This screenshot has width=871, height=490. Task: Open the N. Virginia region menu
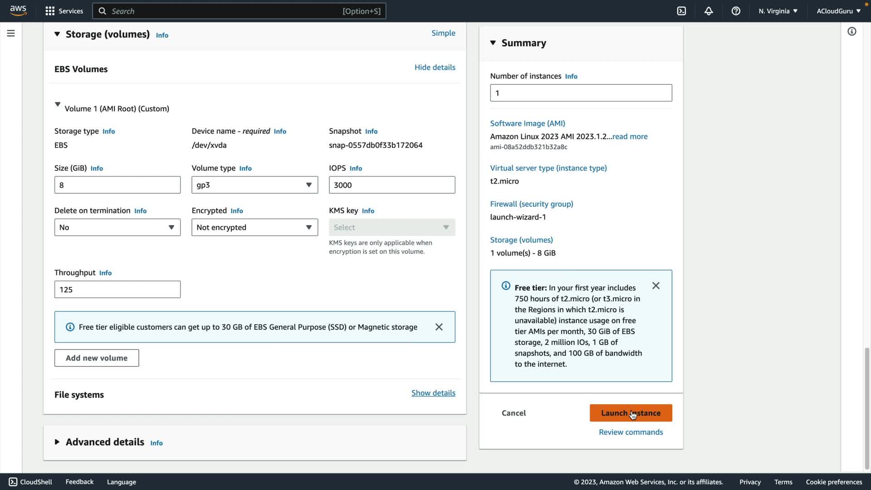(x=778, y=11)
